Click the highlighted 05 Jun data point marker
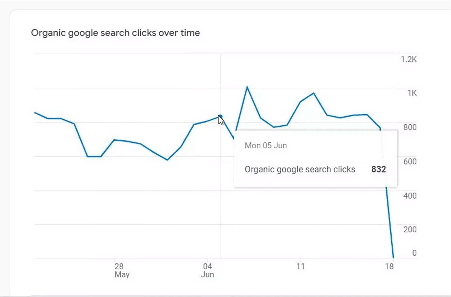 tap(221, 117)
